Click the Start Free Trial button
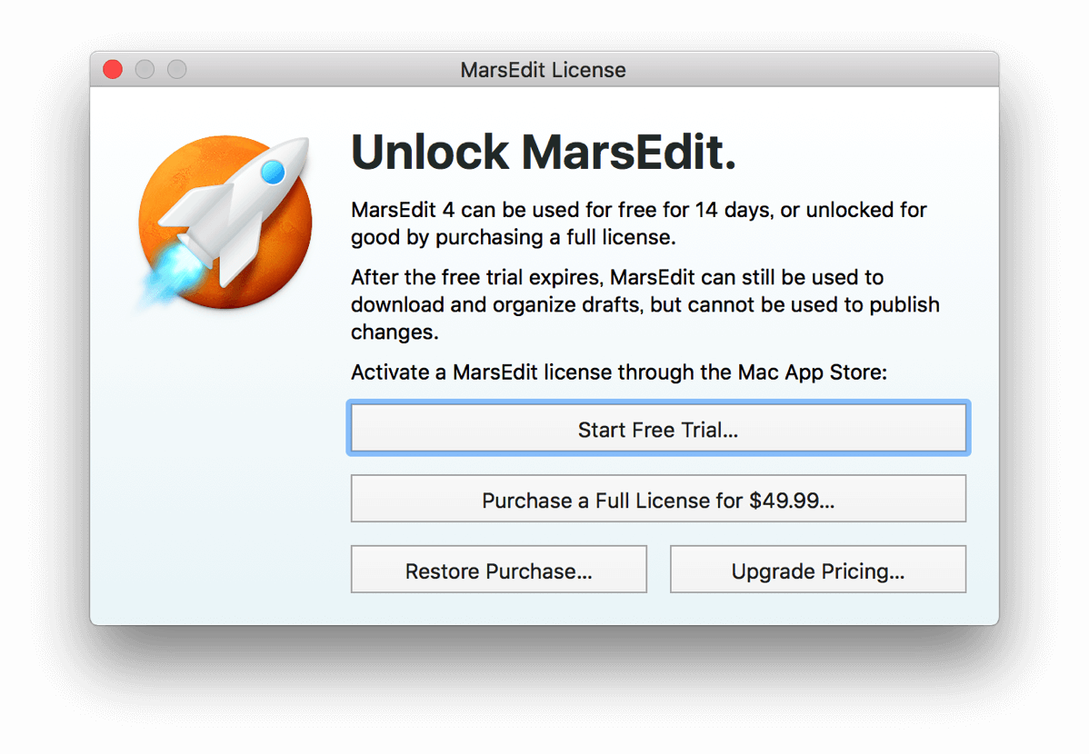The width and height of the screenshot is (1089, 754). (x=658, y=429)
